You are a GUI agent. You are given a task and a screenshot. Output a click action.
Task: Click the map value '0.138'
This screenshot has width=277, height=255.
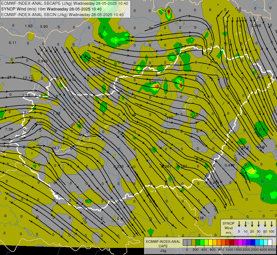tap(199, 218)
